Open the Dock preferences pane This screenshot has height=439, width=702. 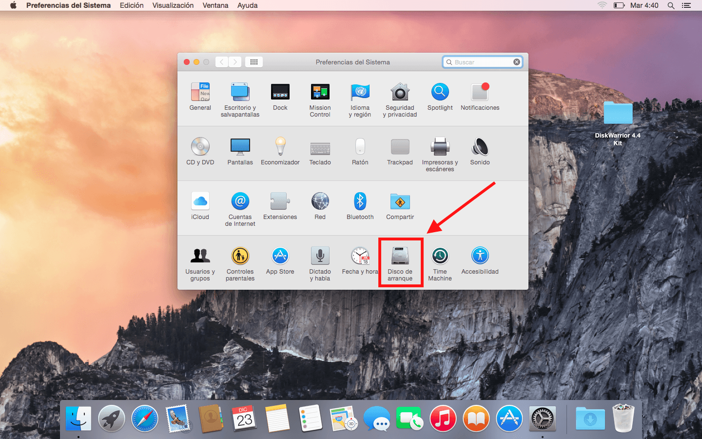(280, 97)
